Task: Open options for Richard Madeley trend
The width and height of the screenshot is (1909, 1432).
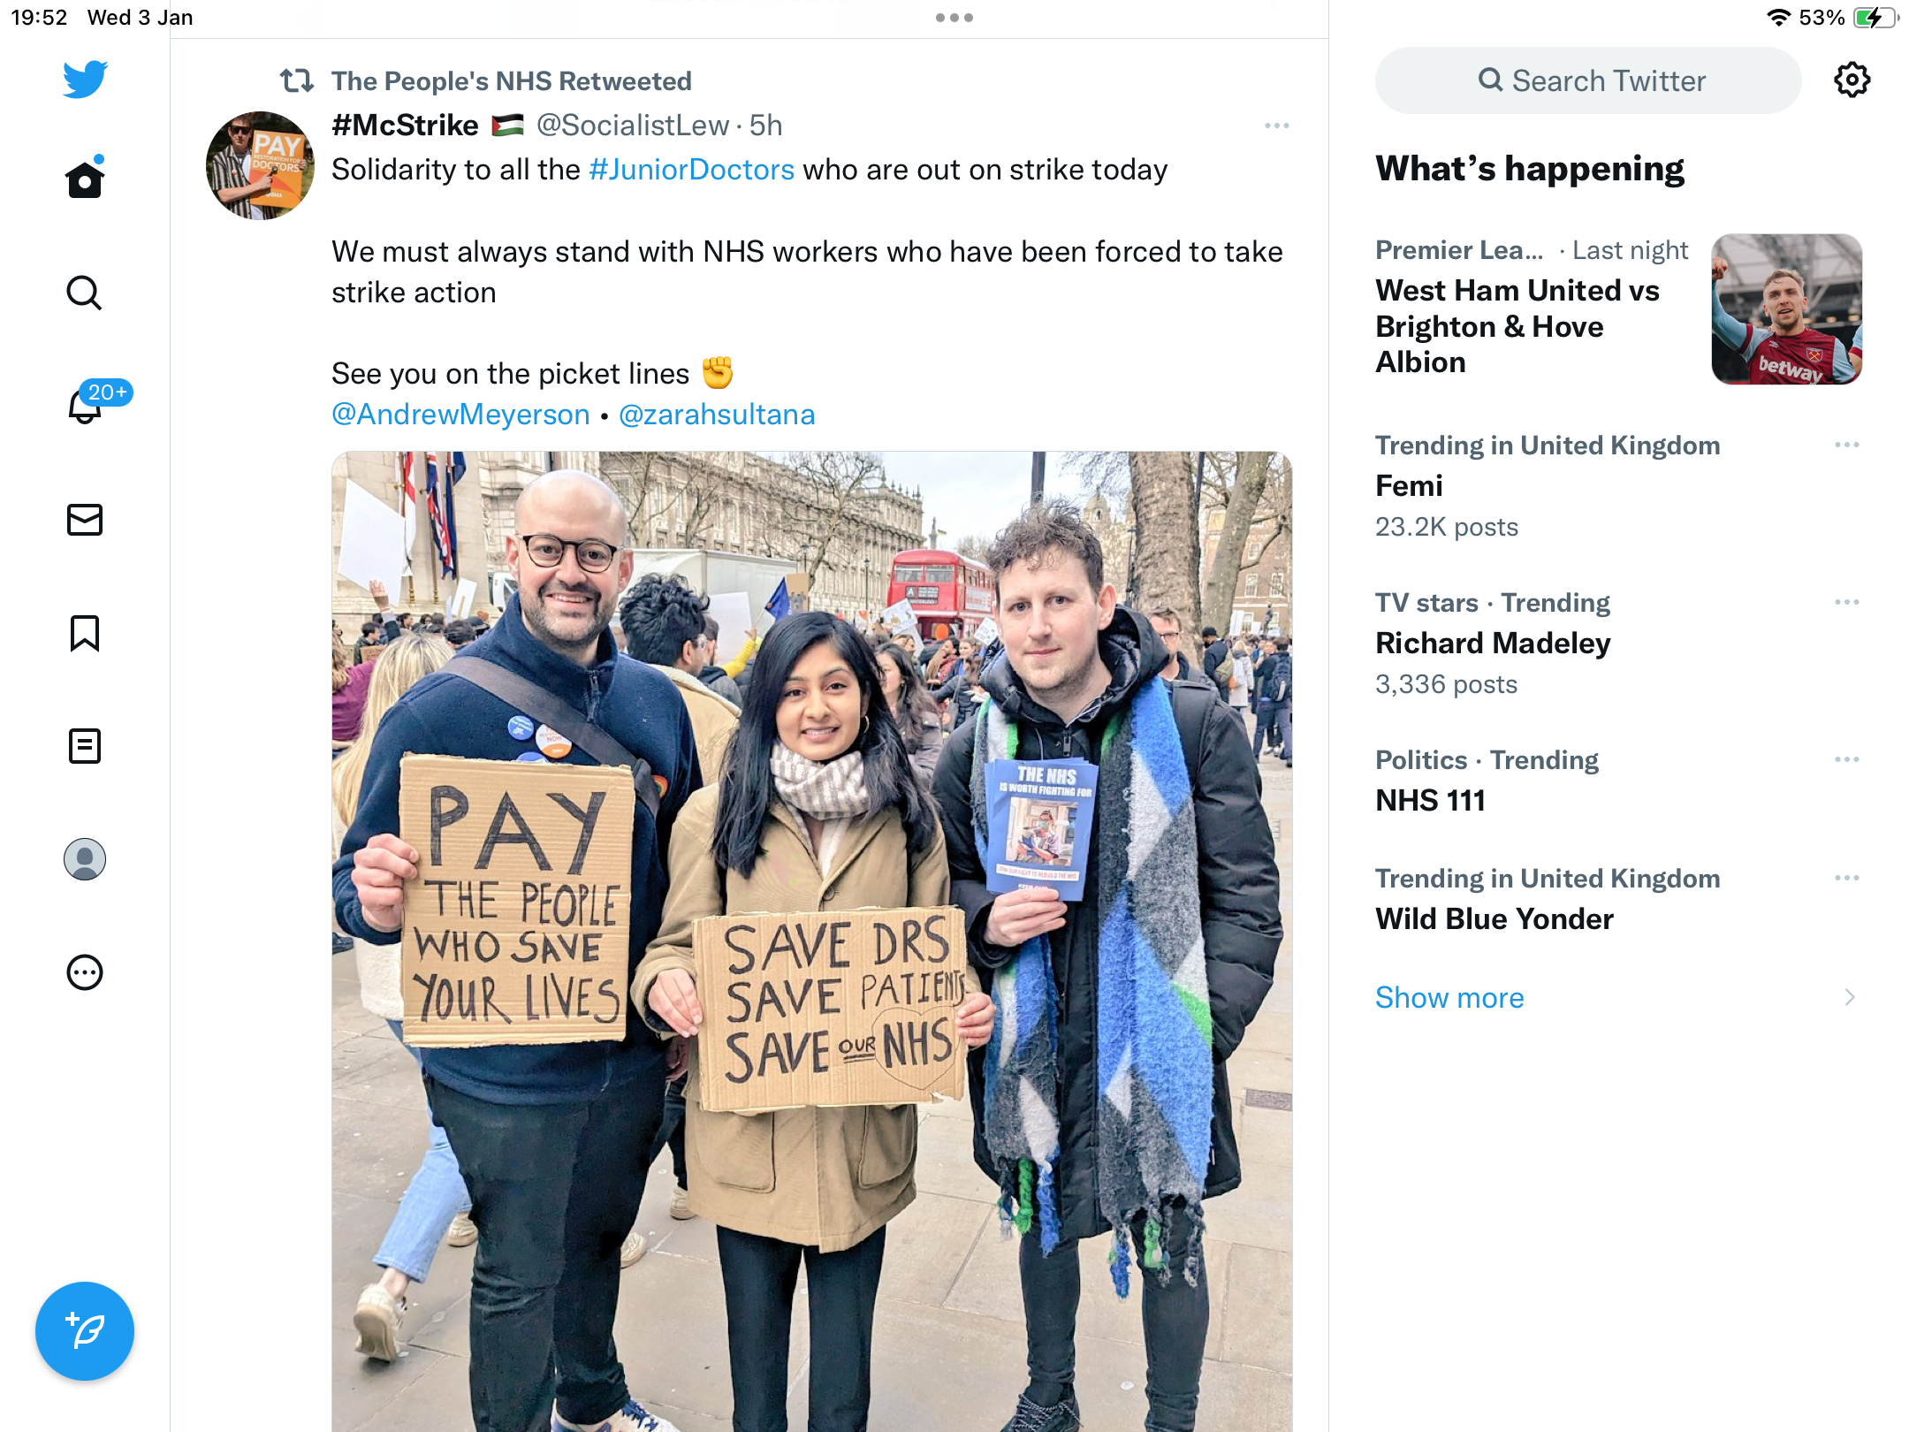Action: (1847, 602)
